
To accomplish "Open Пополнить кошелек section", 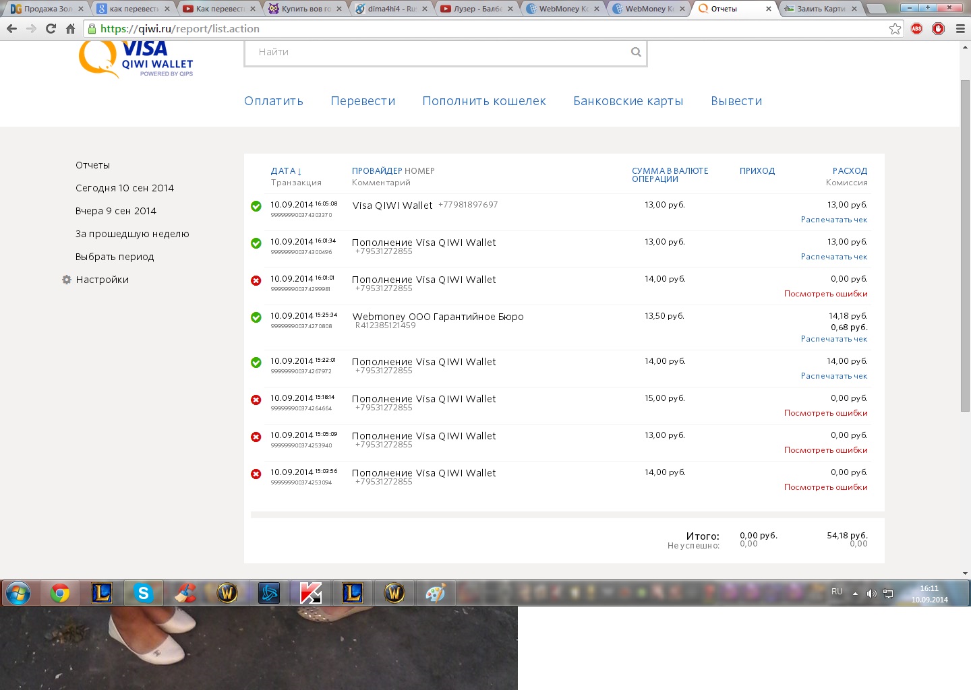I will [484, 101].
